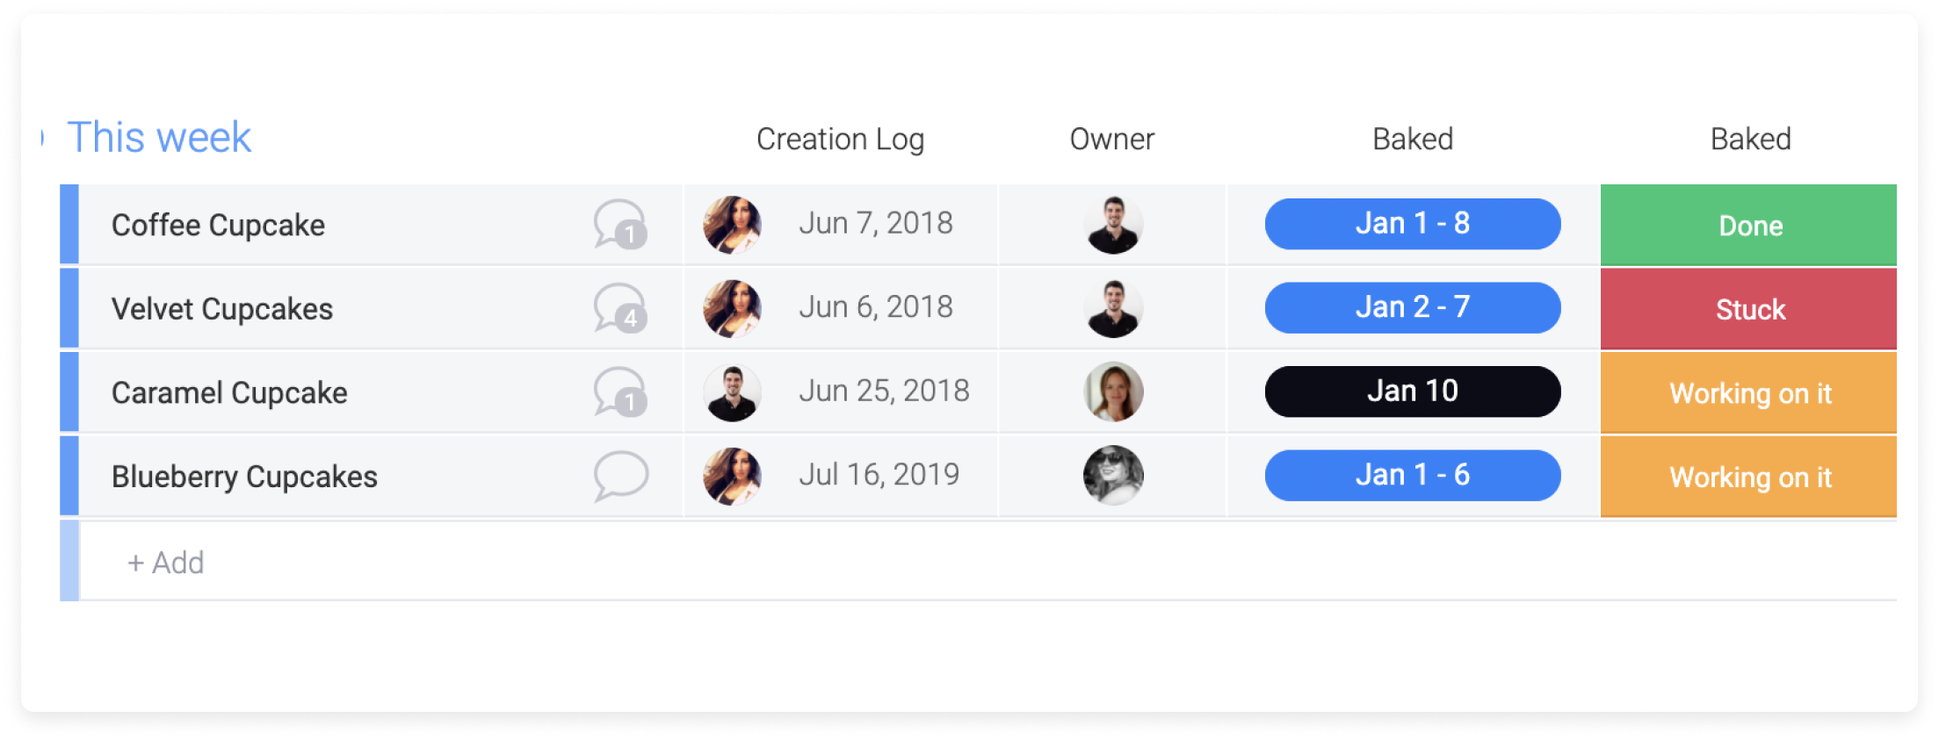Change Caramel Cupcake Working on it status

[1748, 392]
